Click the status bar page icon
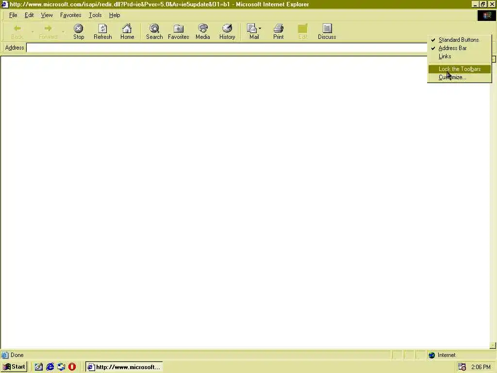 pyautogui.click(x=5, y=355)
